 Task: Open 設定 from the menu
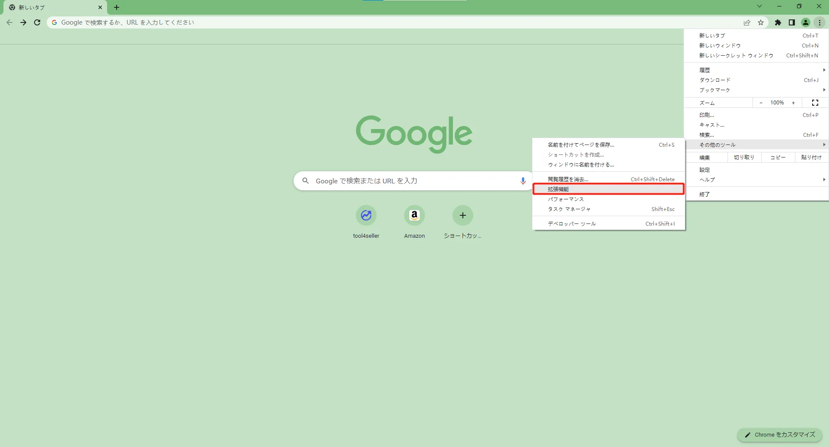756,170
